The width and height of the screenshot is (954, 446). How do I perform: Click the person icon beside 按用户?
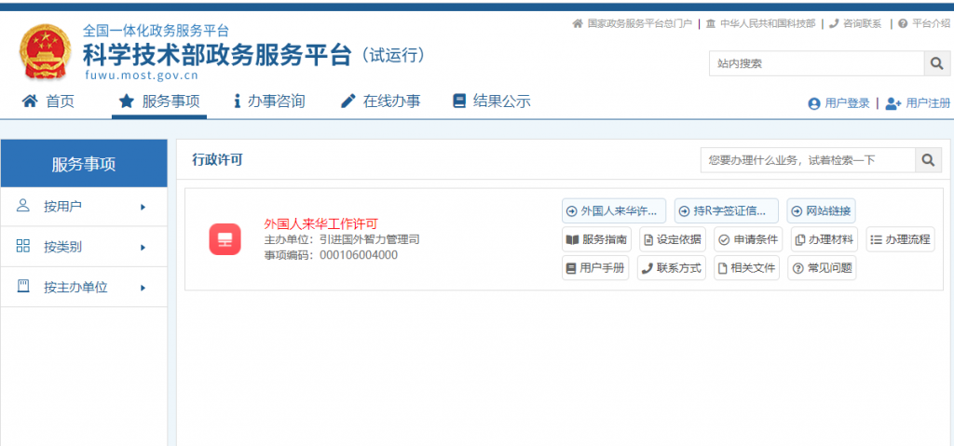[23, 206]
